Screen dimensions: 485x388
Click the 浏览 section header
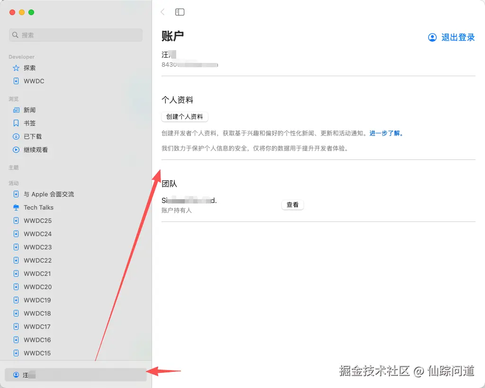click(x=14, y=99)
